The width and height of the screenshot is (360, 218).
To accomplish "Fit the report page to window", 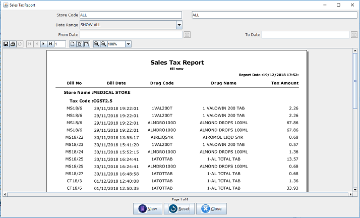I will (x=79, y=44).
